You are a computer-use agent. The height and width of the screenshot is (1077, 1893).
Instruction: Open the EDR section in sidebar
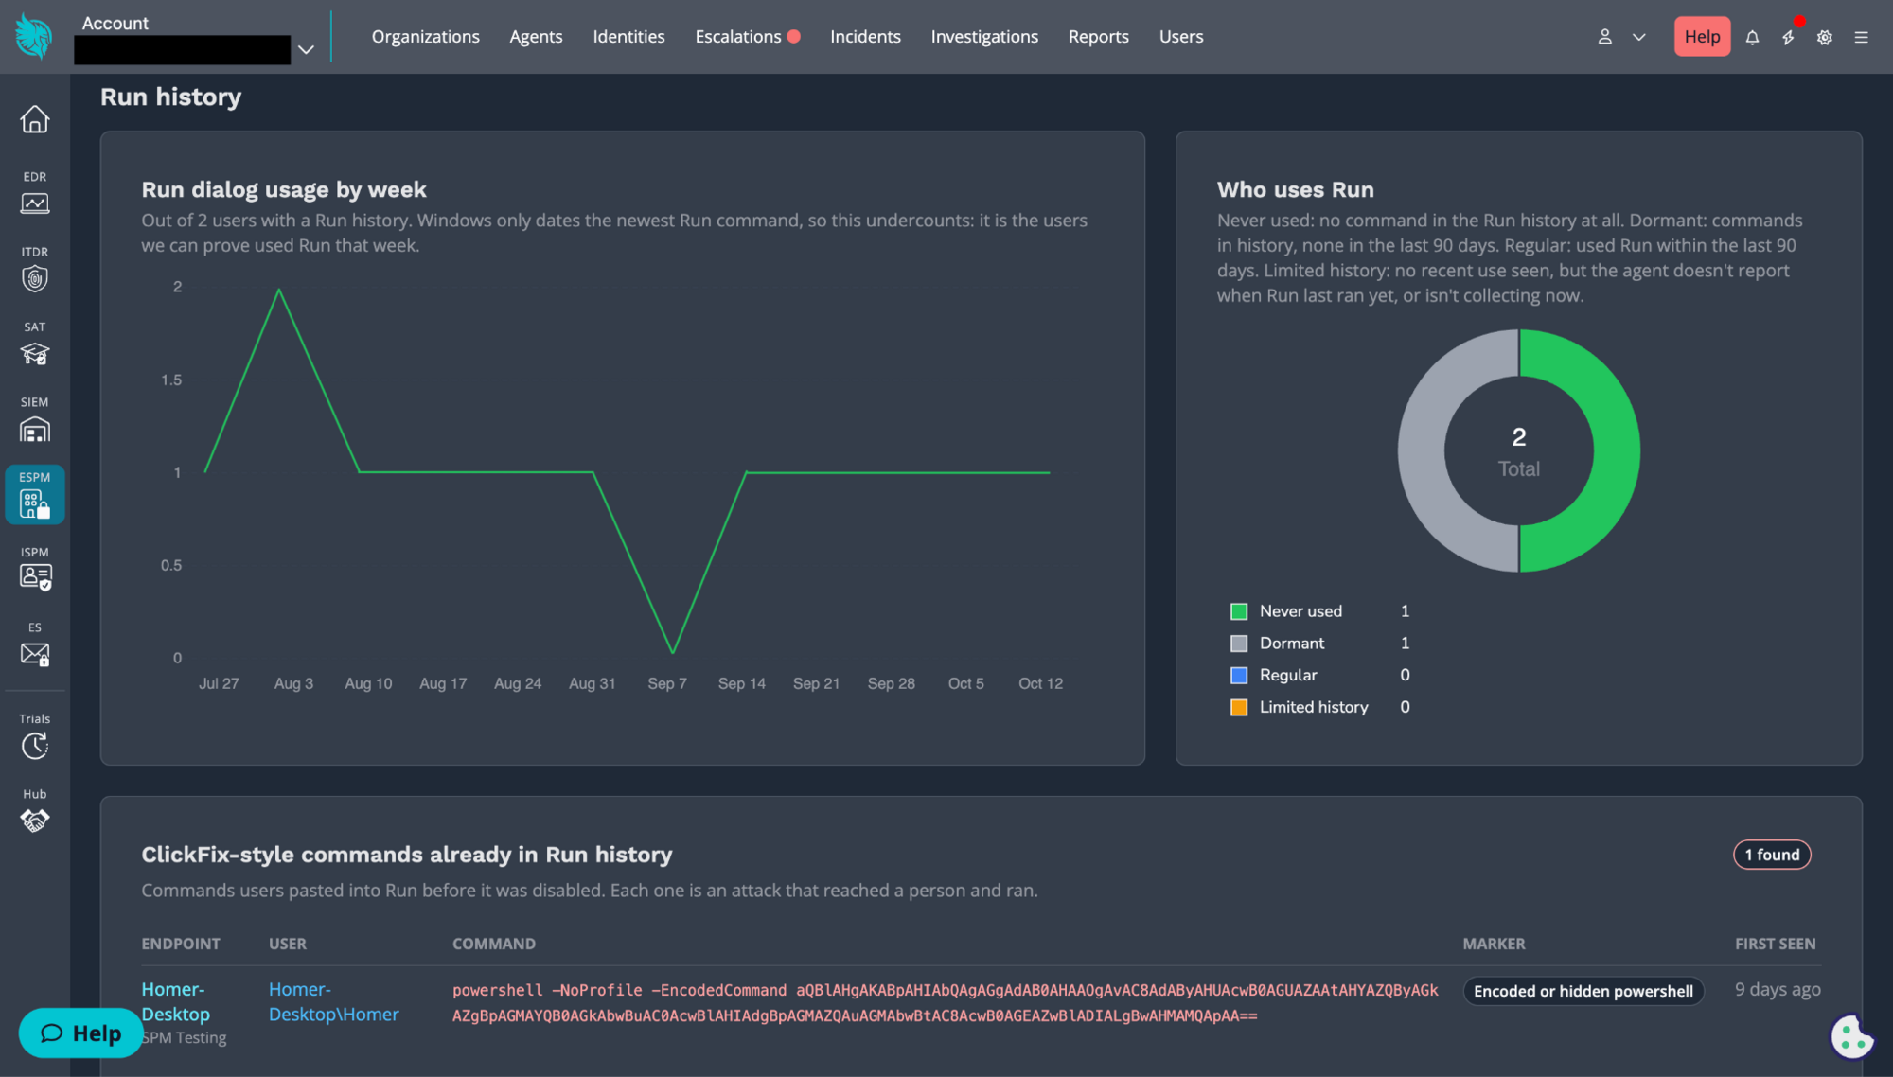tap(35, 193)
